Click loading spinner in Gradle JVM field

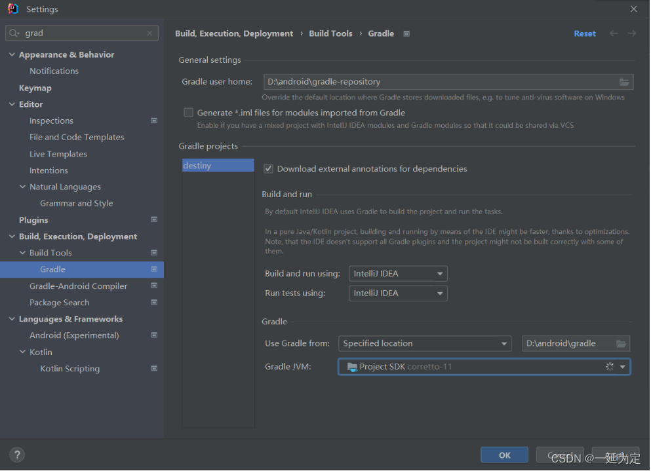point(610,367)
